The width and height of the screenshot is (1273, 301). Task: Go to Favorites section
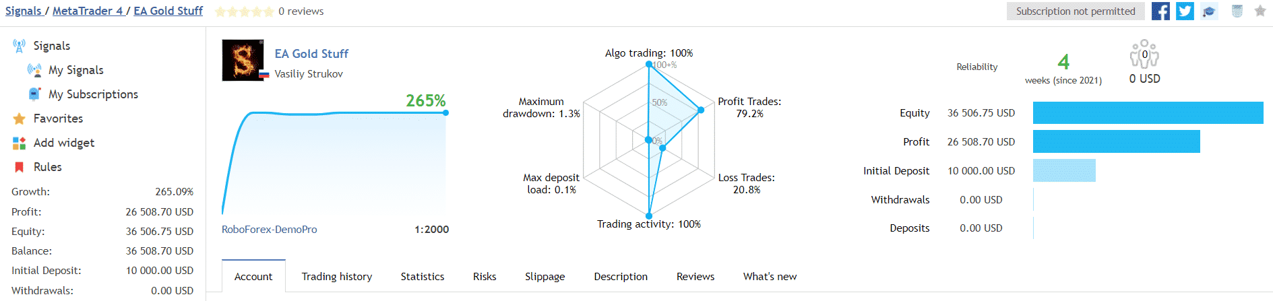(58, 119)
